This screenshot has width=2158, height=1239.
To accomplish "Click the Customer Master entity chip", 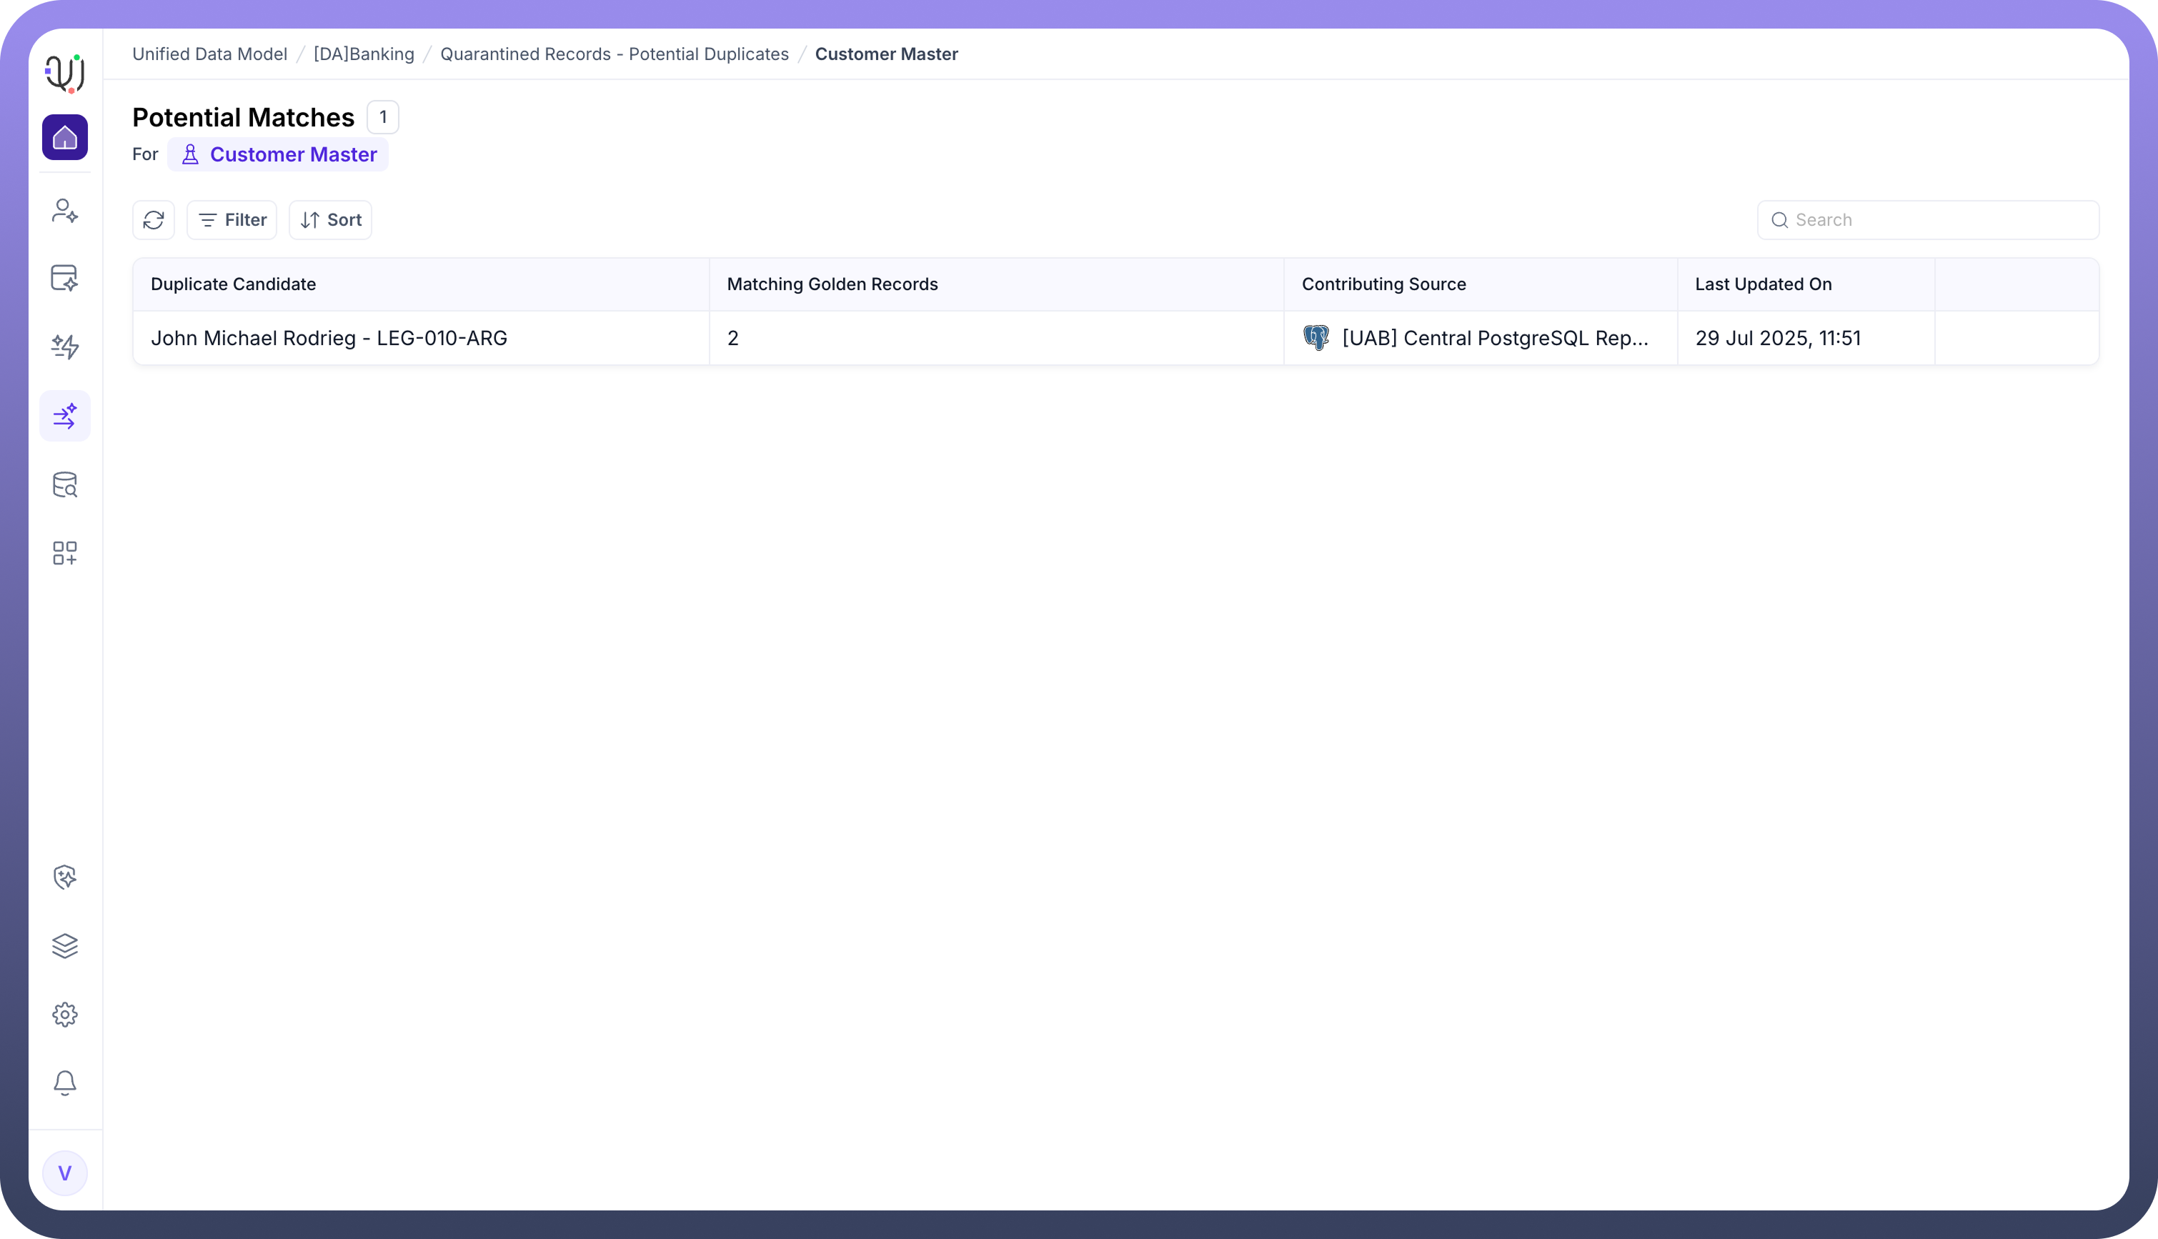I will 278,155.
